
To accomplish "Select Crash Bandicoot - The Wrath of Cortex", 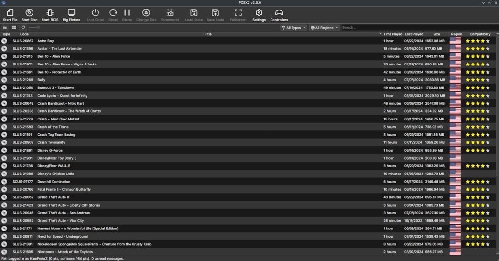I will (x=69, y=111).
